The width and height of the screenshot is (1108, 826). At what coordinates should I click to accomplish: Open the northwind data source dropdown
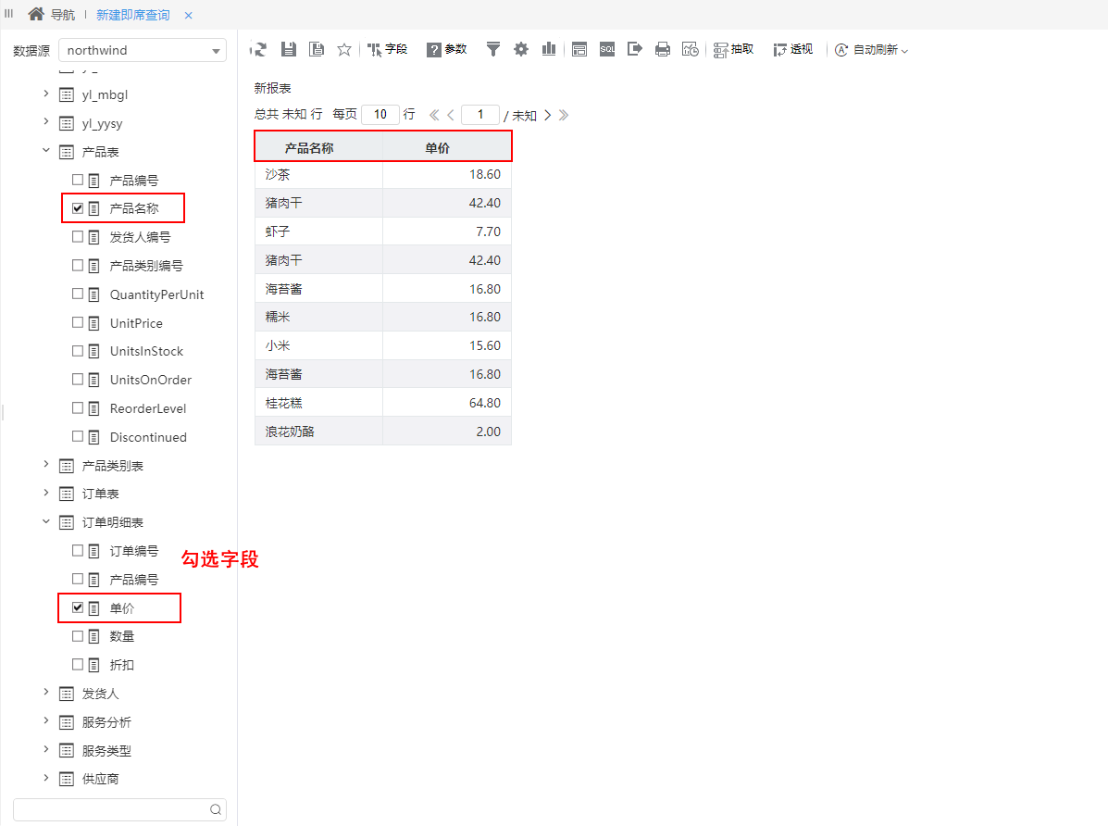[x=143, y=50]
